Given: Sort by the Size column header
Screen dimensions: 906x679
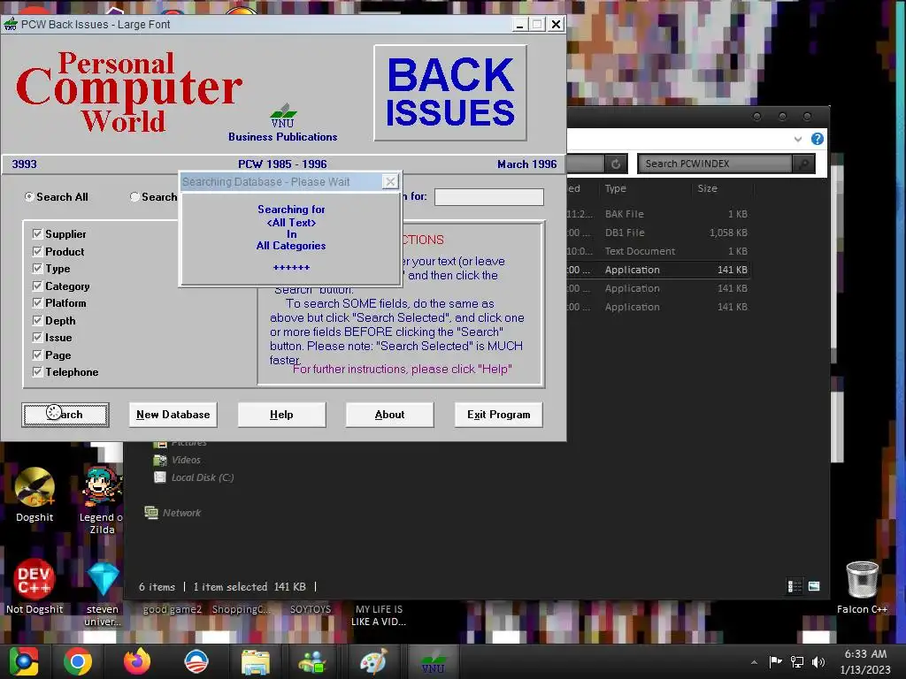Looking at the screenshot, I should coord(707,188).
